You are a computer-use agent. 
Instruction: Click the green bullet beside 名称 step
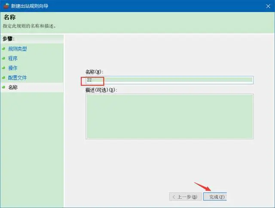tap(3, 88)
